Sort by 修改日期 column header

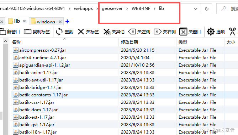click(x=147, y=42)
